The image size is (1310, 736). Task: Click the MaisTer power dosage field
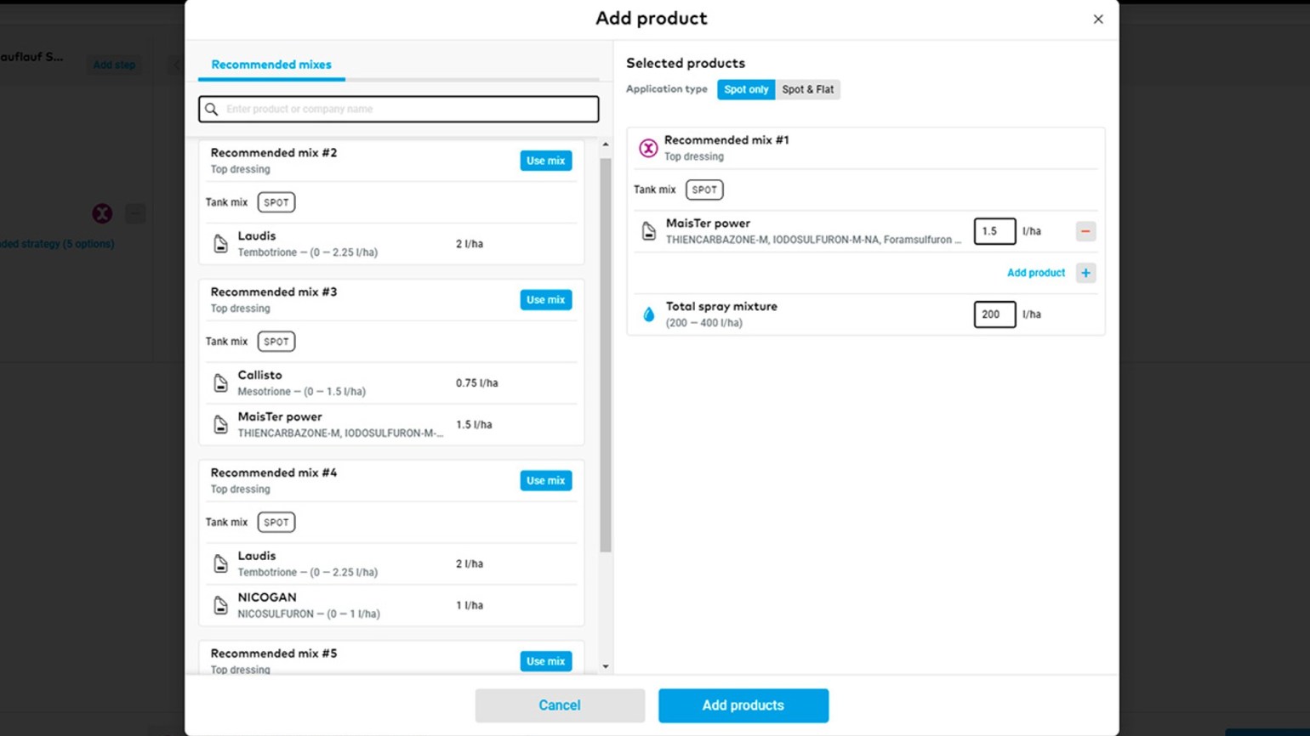(x=994, y=231)
